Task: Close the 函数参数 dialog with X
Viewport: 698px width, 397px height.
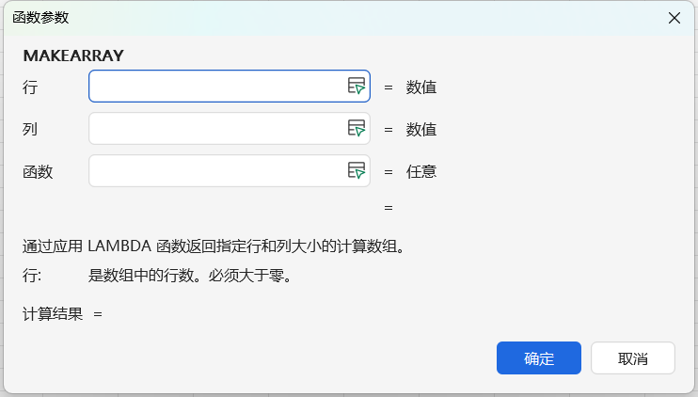Action: 674,18
